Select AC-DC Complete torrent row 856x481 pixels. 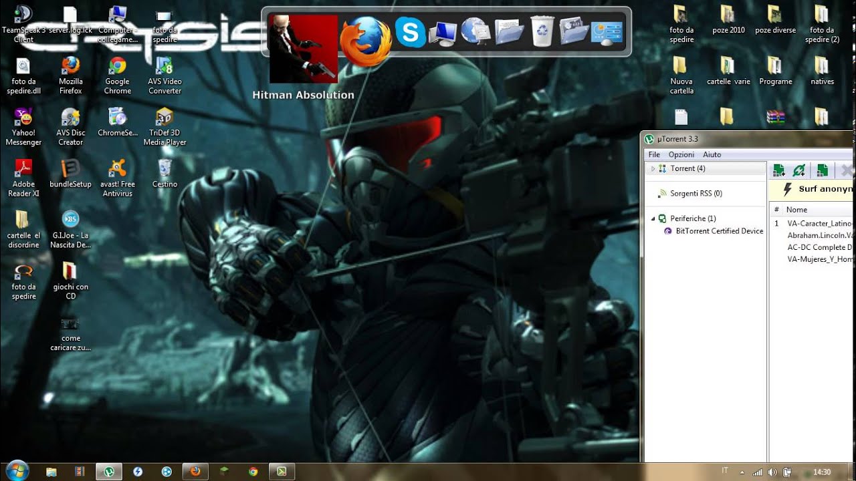point(813,247)
